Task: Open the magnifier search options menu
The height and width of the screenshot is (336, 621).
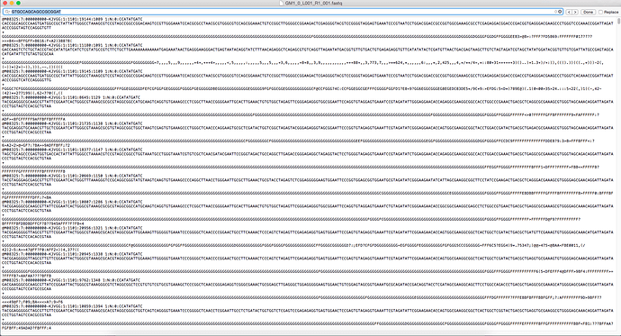Action: [x=7, y=12]
